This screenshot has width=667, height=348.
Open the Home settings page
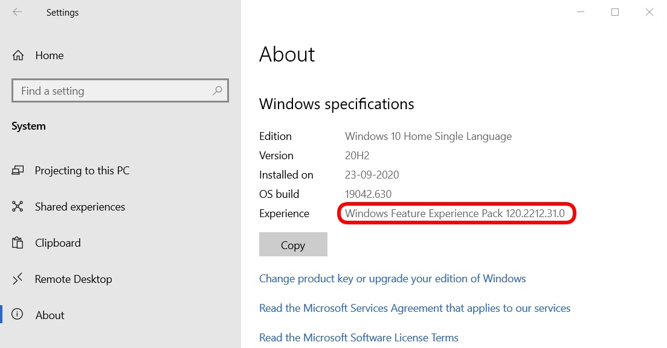(x=50, y=55)
